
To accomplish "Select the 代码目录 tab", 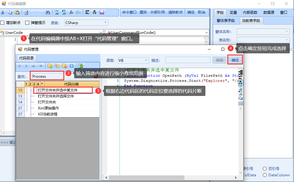I will (x=26, y=58).
